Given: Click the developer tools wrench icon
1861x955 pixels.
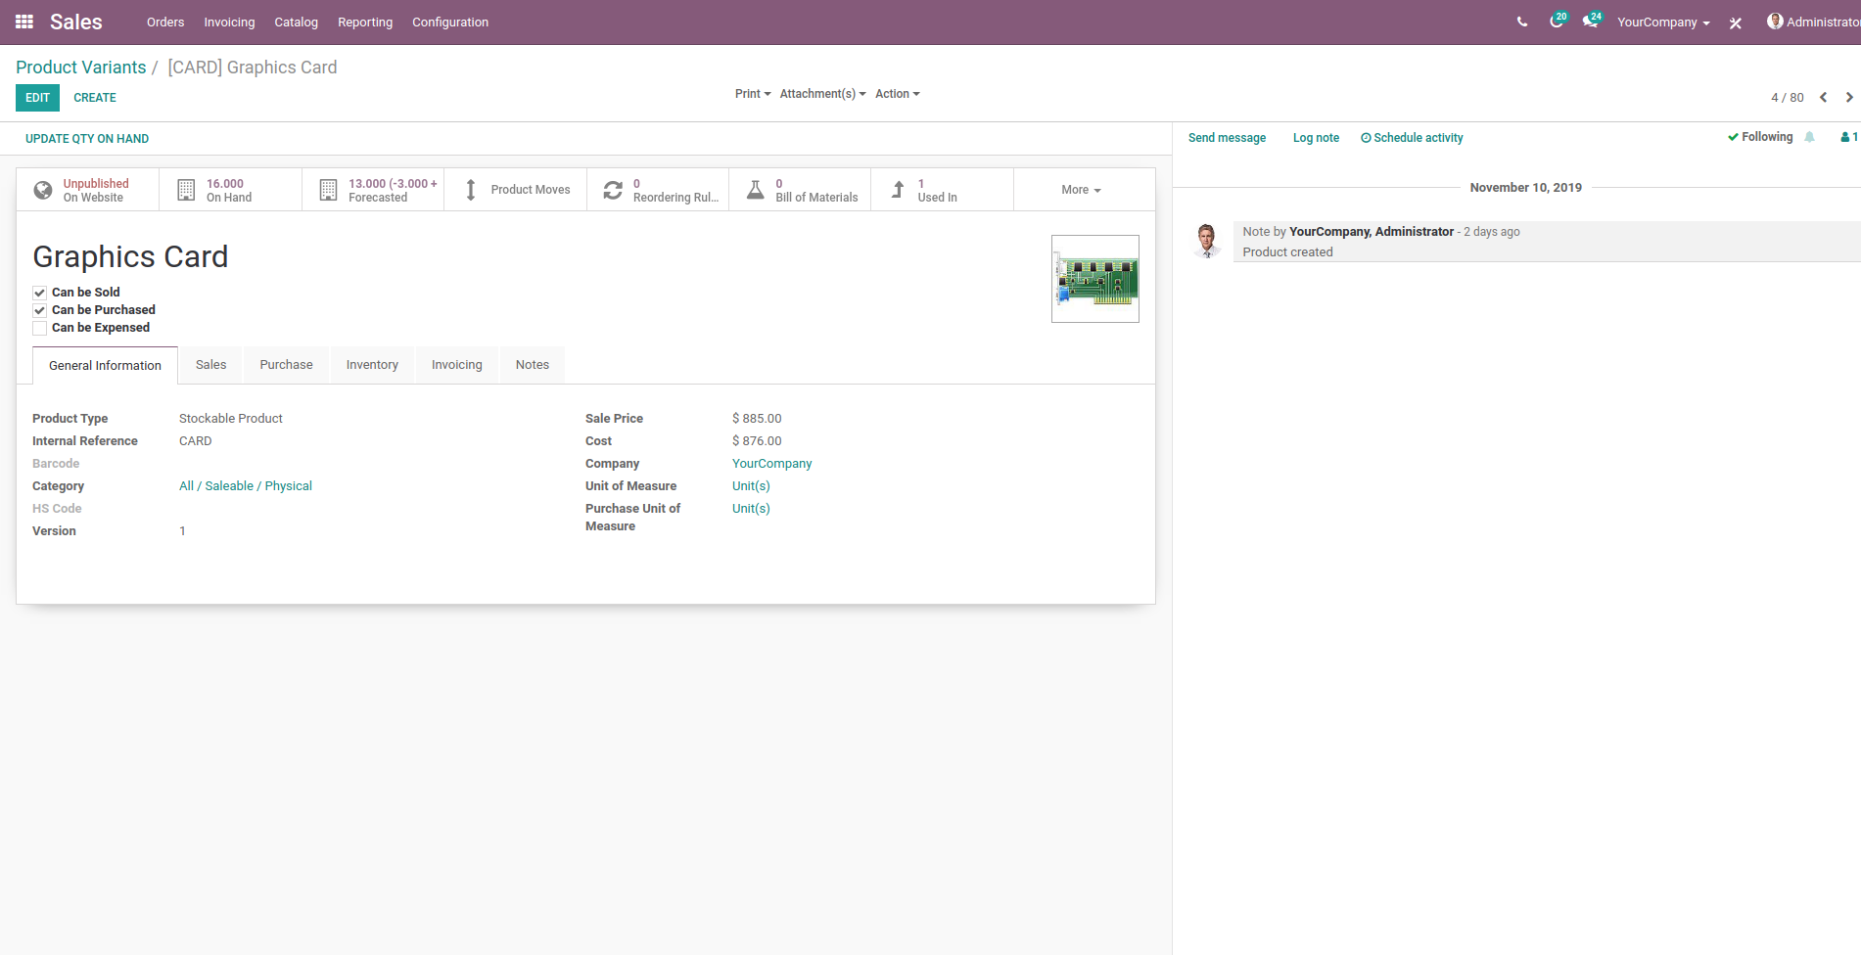Looking at the screenshot, I should [x=1735, y=22].
